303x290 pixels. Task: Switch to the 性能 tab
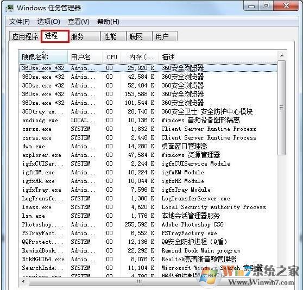click(113, 36)
